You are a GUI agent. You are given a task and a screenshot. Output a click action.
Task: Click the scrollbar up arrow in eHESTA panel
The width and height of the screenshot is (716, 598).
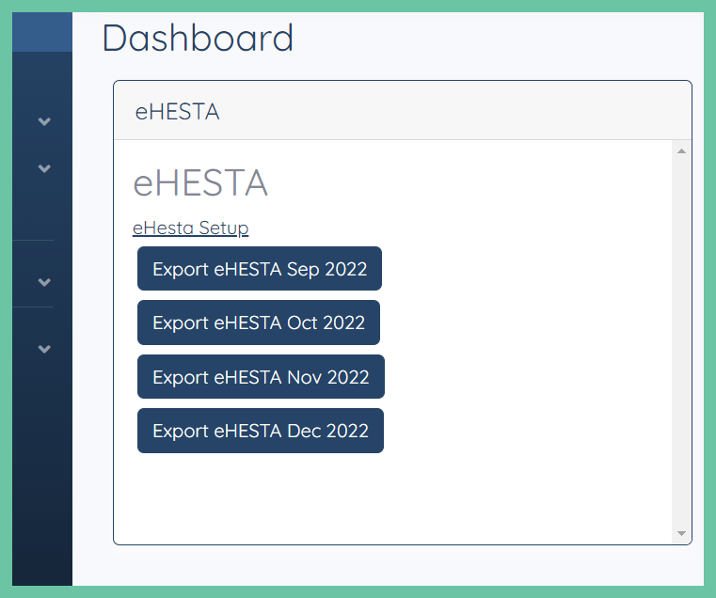(x=681, y=151)
